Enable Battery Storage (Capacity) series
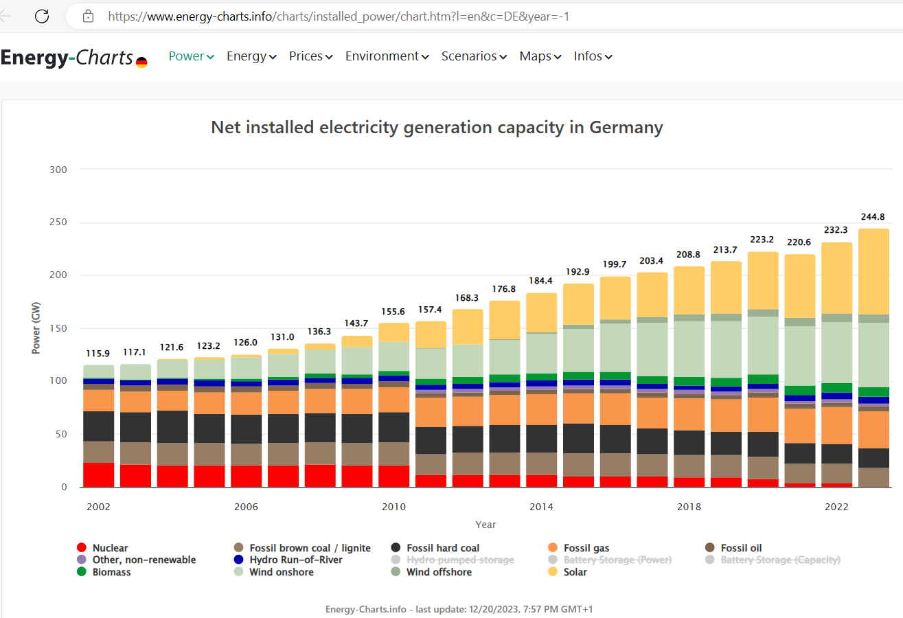 773,560
